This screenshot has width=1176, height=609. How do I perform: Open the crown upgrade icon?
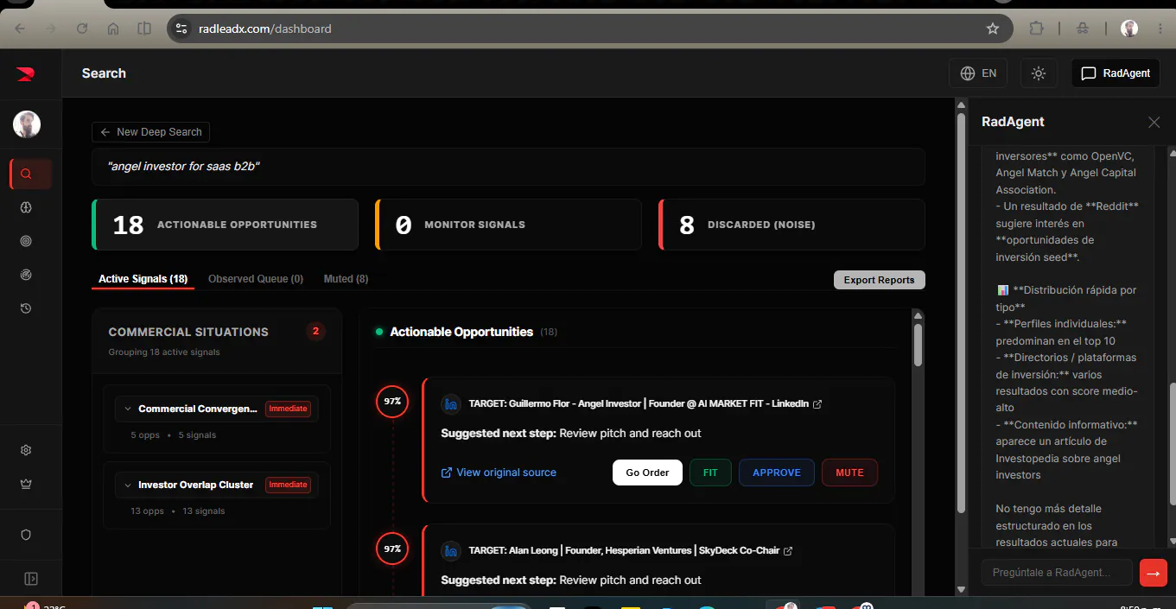click(x=26, y=484)
